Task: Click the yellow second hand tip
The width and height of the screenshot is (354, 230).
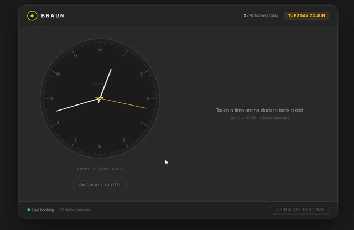Action: 146,108
